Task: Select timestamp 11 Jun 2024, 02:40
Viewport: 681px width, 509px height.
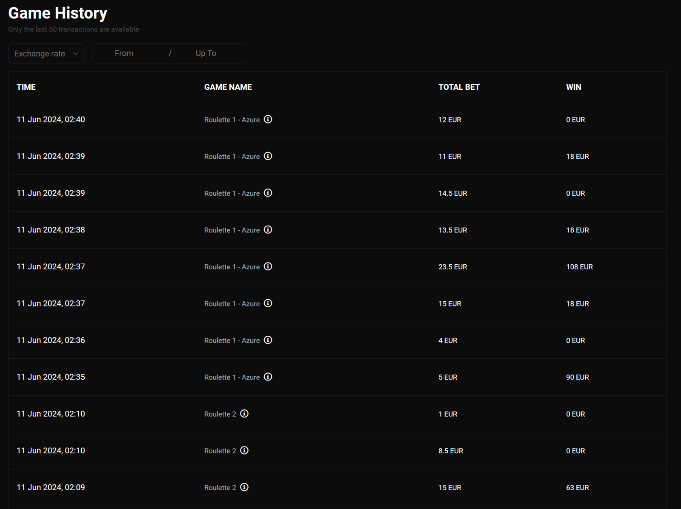Action: [x=51, y=120]
